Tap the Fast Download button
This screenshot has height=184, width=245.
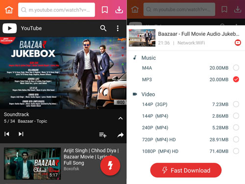tap(186, 170)
